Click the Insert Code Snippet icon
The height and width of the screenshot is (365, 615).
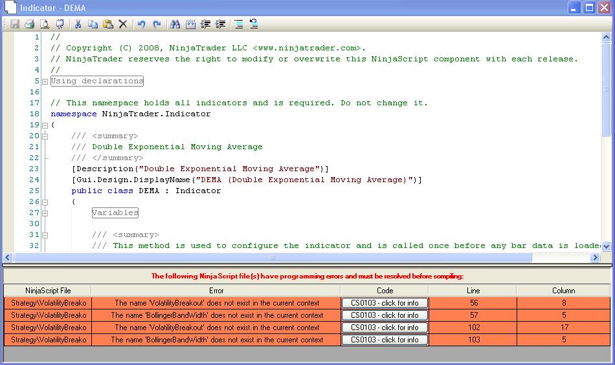tap(190, 25)
